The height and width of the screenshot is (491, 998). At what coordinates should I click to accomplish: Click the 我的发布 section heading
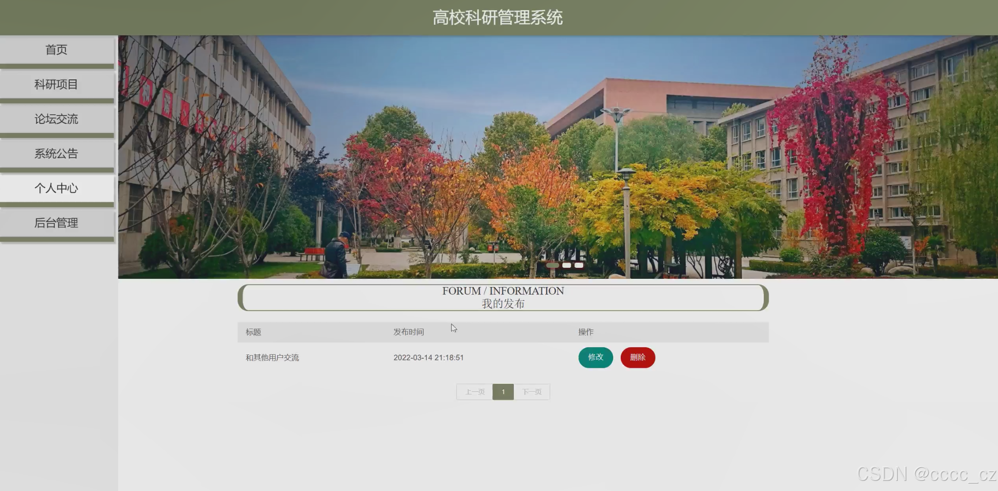[x=503, y=304]
